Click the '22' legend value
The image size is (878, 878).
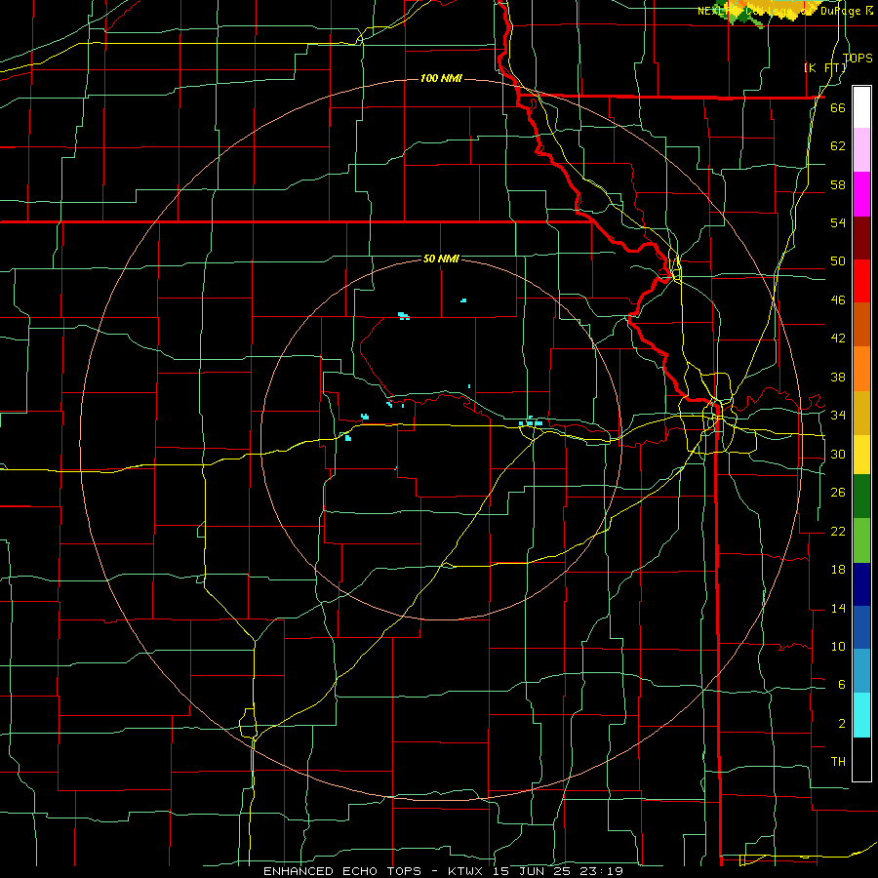[838, 532]
